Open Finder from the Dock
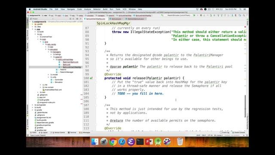 click(95, 142)
